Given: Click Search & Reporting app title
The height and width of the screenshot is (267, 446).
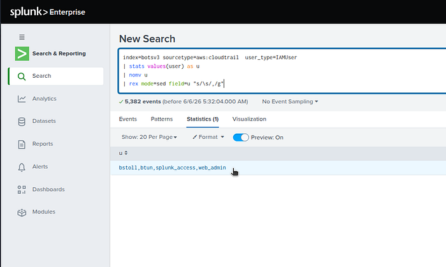Looking at the screenshot, I should (x=59, y=54).
